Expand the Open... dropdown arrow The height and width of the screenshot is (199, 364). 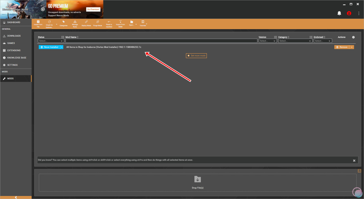point(136,24)
